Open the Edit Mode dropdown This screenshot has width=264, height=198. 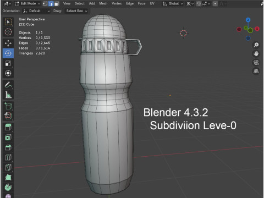pyautogui.click(x=27, y=4)
